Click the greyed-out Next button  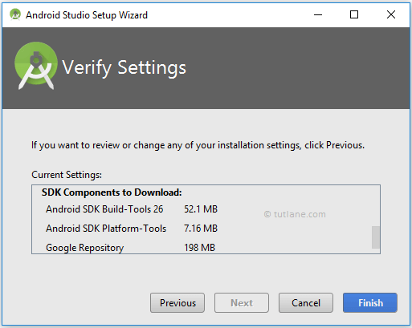pos(242,302)
